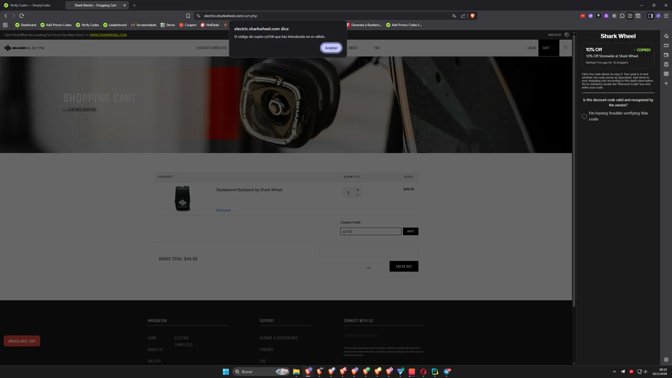
Task: Click the Shark Electric logo
Action: 25,48
